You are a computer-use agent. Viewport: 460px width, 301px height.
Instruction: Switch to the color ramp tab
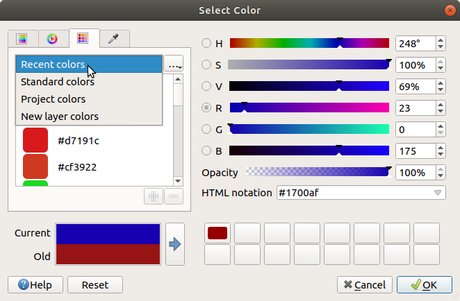(x=22, y=38)
